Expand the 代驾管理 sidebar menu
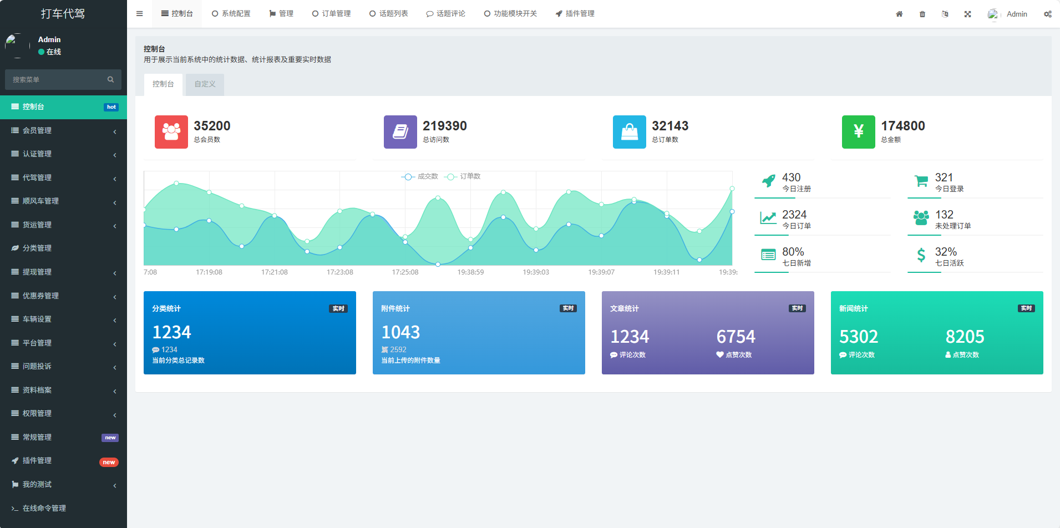1060x528 pixels. point(63,177)
